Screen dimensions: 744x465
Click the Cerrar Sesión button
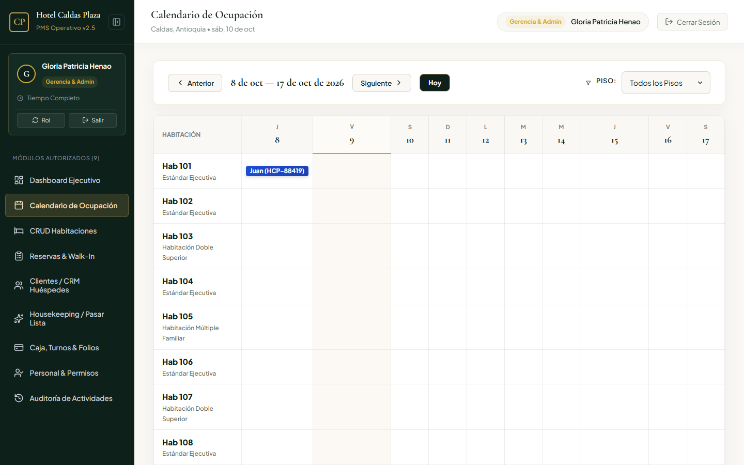692,22
